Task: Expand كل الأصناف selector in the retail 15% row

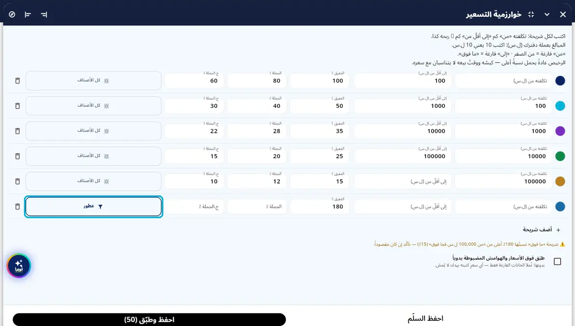Action: 93,181
